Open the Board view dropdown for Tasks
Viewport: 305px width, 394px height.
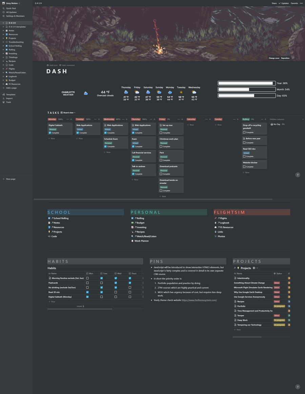point(68,113)
